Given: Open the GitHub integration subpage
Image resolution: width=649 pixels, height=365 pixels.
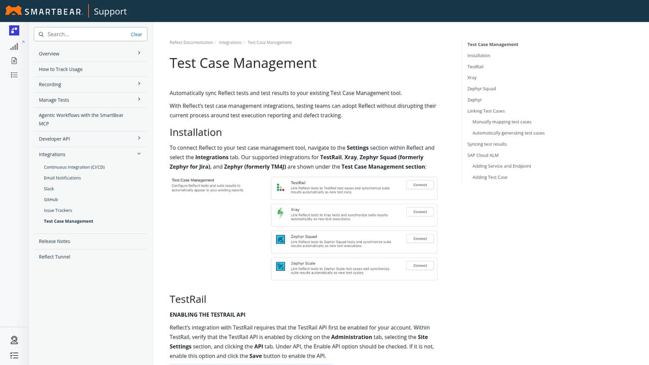Looking at the screenshot, I should point(51,200).
